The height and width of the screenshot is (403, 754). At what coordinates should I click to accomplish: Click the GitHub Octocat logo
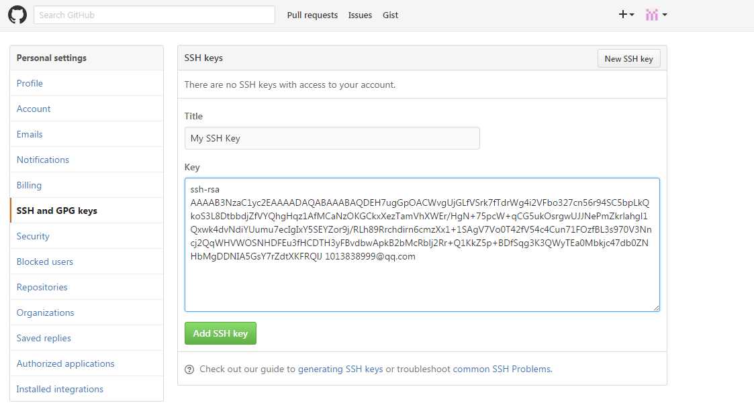point(17,15)
